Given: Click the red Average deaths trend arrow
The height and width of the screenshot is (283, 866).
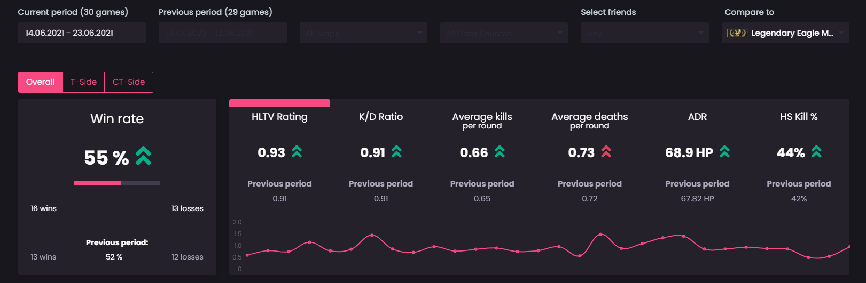Looking at the screenshot, I should coord(606,152).
